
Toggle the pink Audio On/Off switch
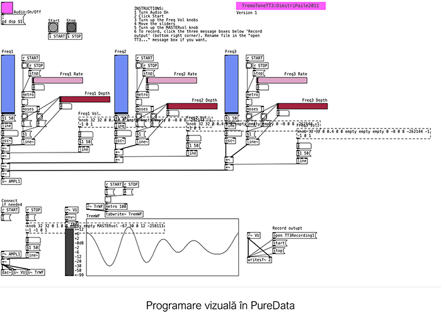point(6,11)
